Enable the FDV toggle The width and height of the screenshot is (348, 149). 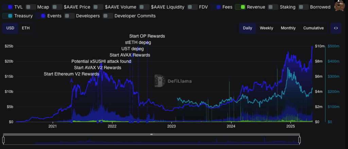coord(192,7)
